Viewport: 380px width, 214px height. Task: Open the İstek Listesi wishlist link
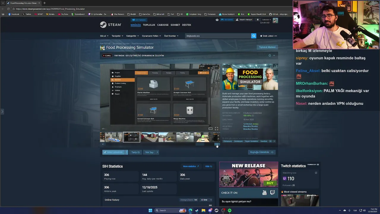coord(268,36)
